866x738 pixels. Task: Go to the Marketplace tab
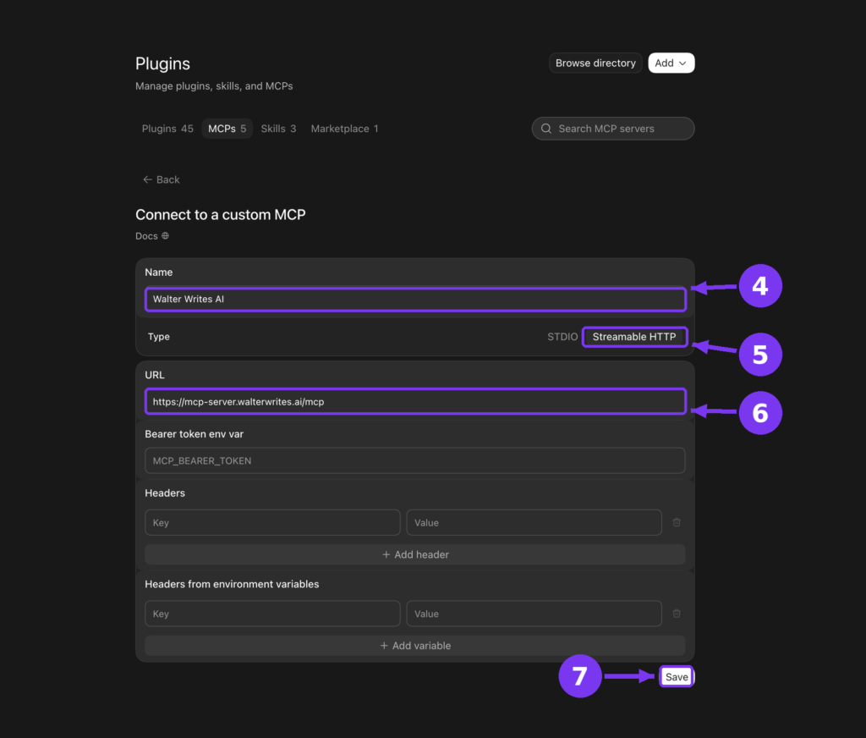345,129
